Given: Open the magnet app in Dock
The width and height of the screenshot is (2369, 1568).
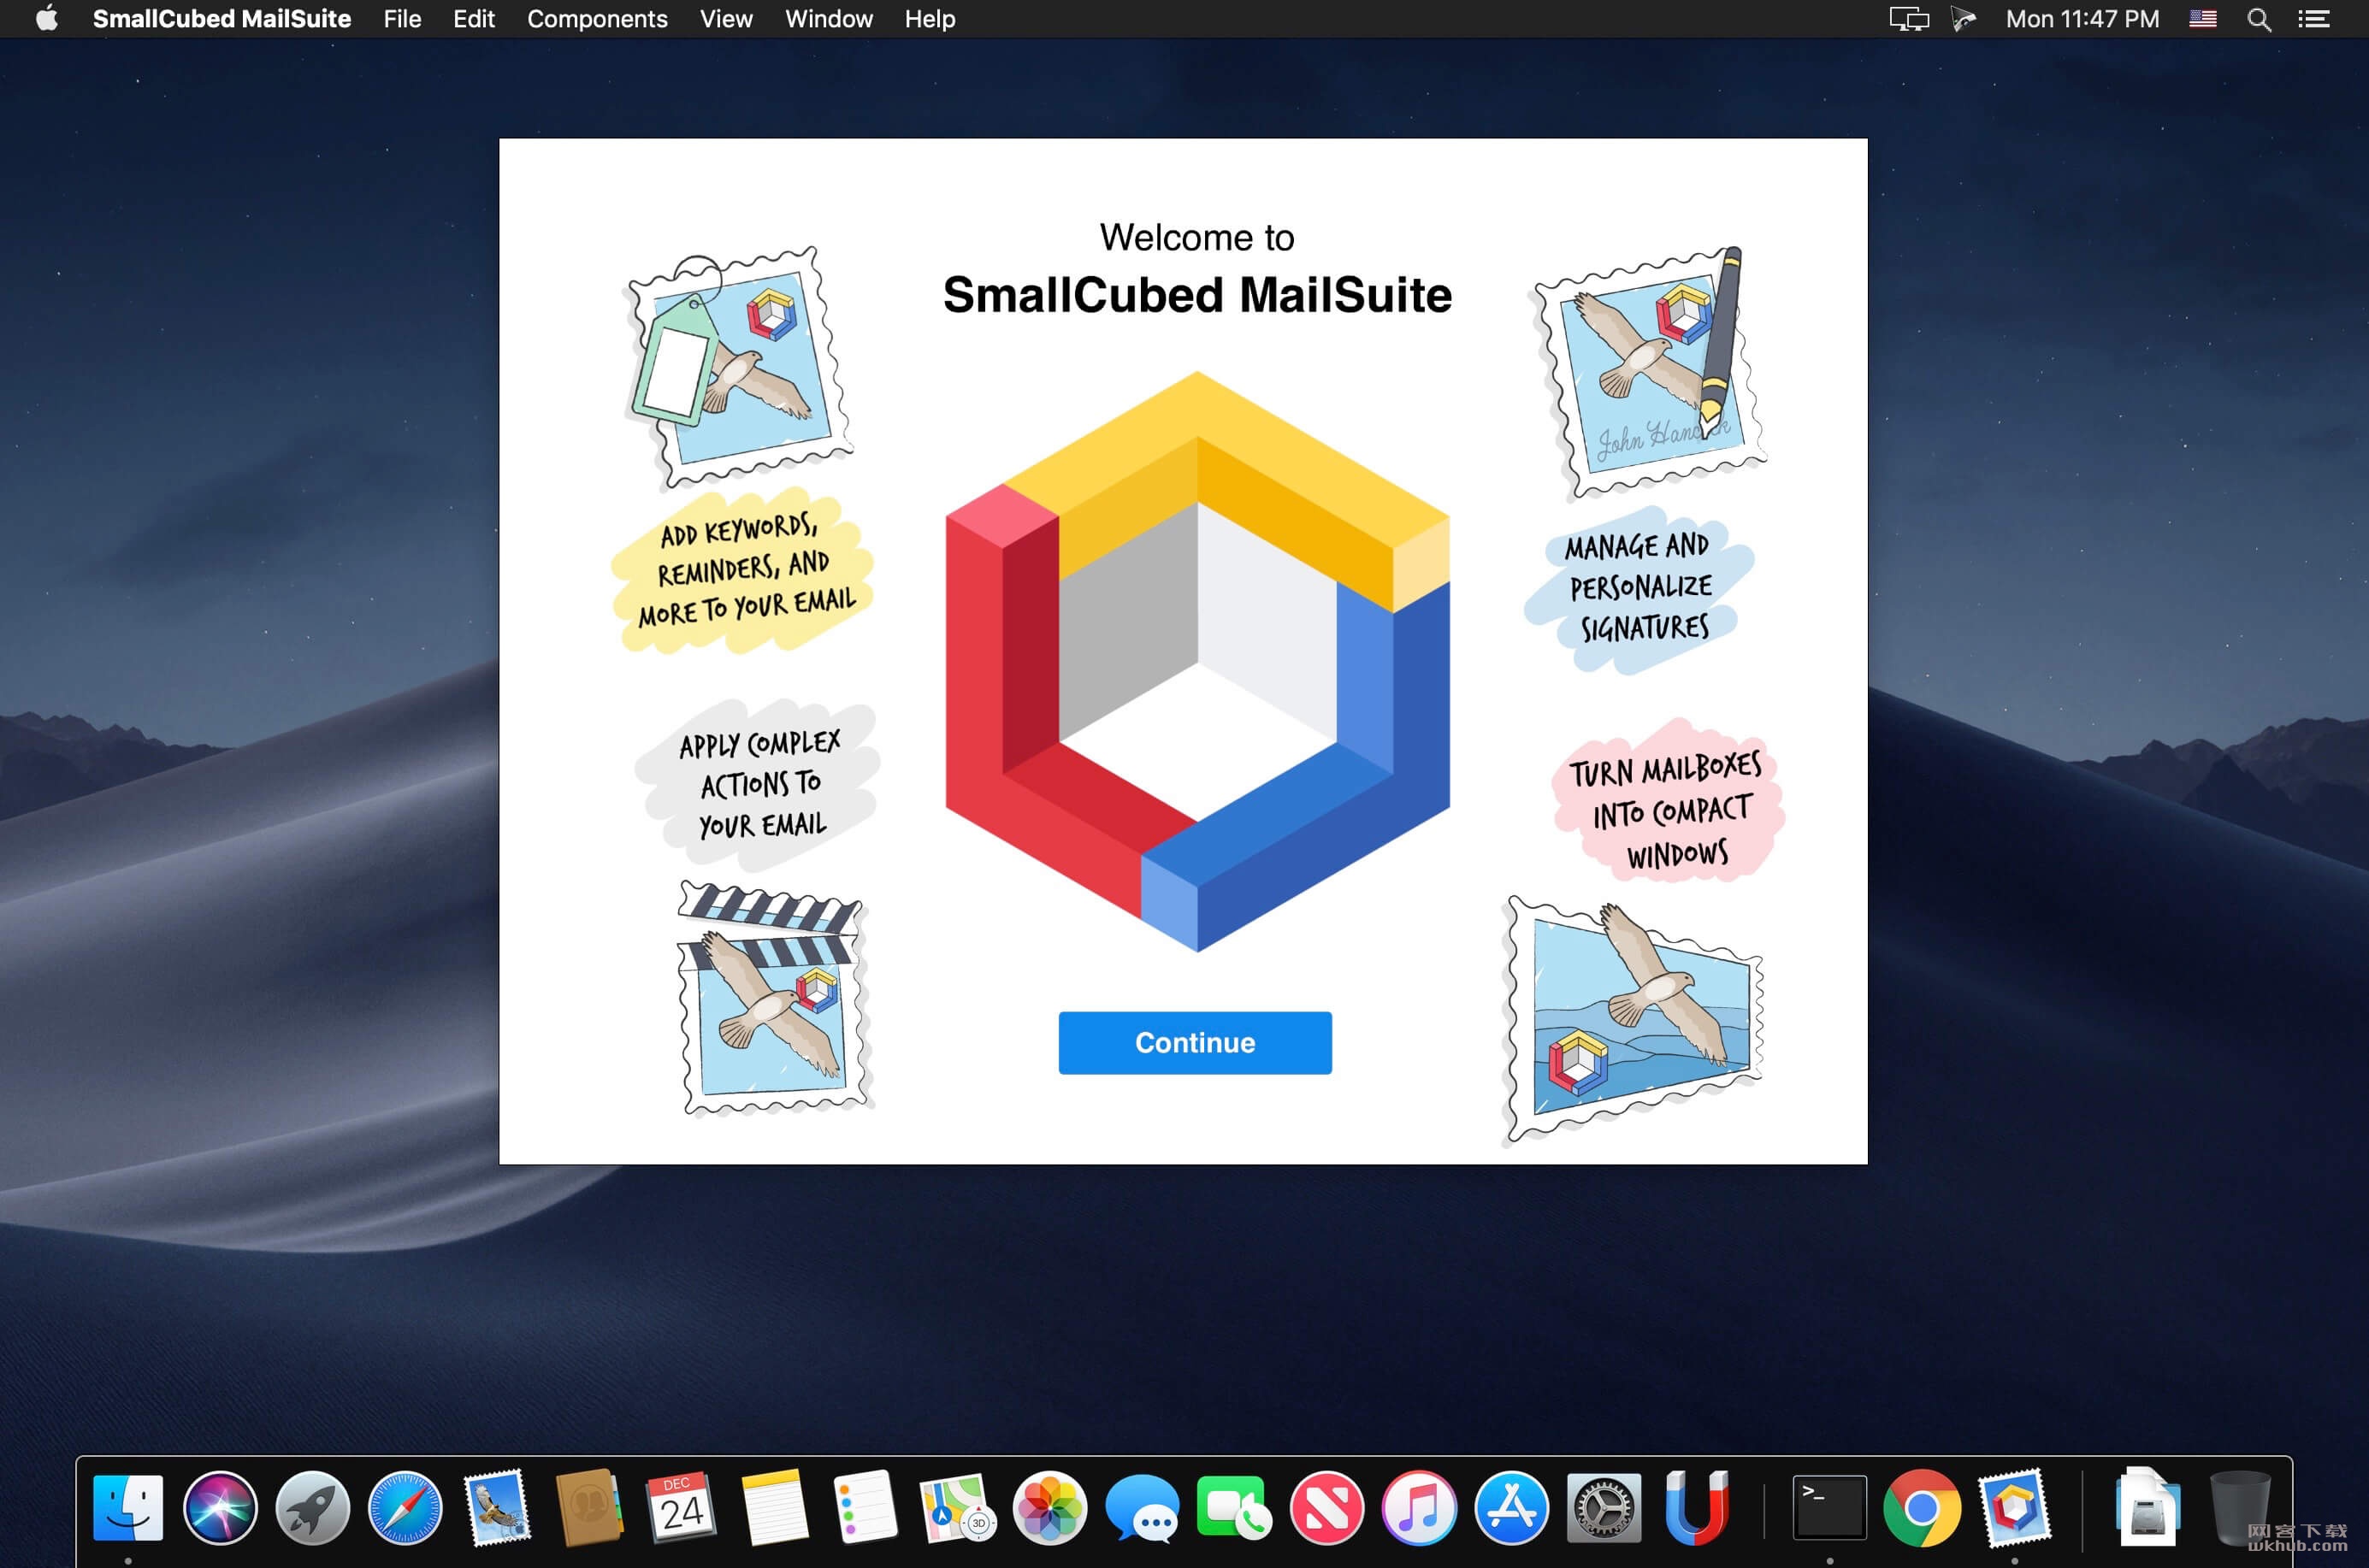Looking at the screenshot, I should [x=1696, y=1507].
